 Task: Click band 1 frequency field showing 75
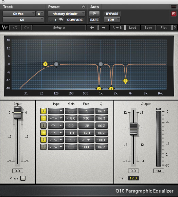86,111
